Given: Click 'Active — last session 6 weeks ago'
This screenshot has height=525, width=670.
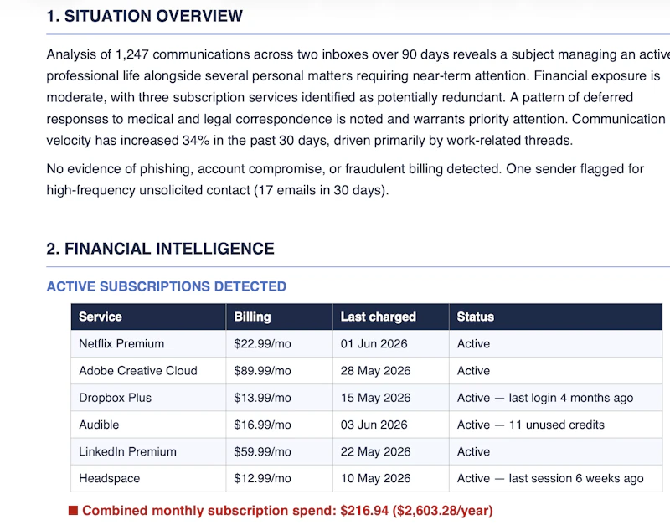Looking at the screenshot, I should tap(550, 478).
